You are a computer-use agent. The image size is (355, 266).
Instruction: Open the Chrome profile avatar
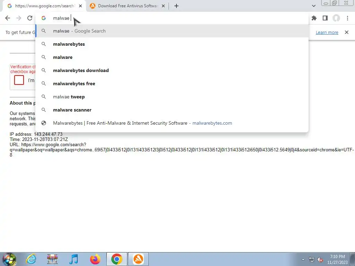coord(336,18)
